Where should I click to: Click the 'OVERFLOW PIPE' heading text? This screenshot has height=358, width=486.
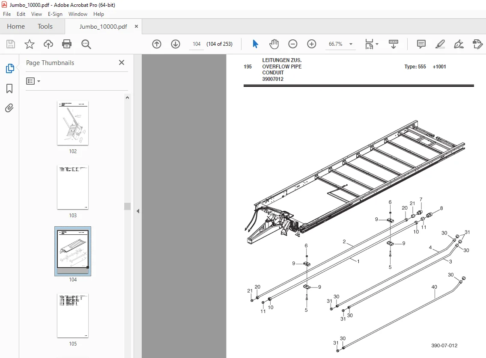(x=282, y=67)
